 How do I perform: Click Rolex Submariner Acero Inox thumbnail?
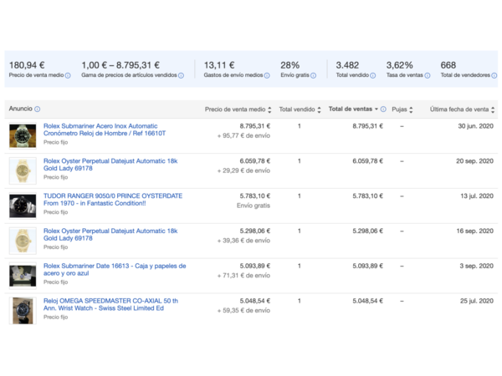click(23, 136)
